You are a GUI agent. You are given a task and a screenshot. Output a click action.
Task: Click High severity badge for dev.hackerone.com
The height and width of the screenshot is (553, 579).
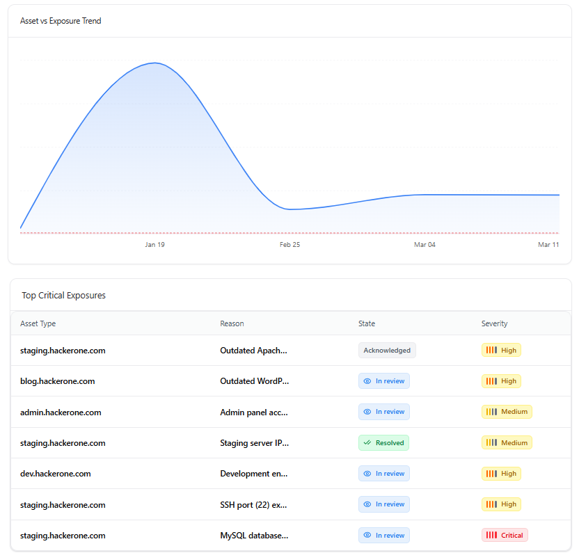(501, 473)
